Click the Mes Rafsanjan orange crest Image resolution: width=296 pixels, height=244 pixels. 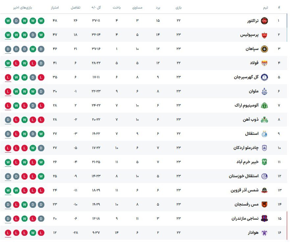pyautogui.click(x=264, y=205)
